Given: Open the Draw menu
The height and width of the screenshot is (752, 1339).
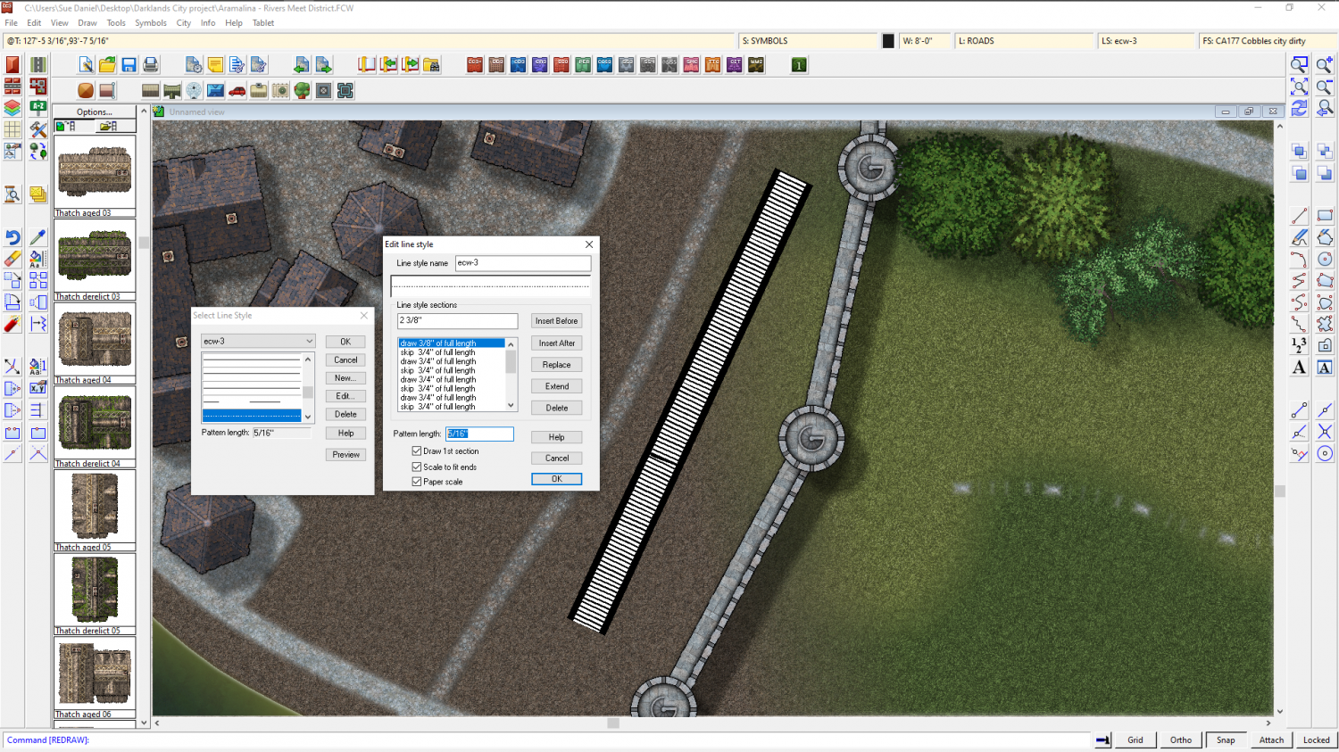Looking at the screenshot, I should 87,23.
